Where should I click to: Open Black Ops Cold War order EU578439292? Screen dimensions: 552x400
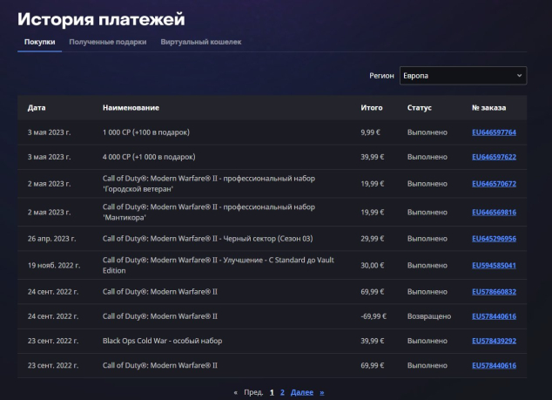[x=494, y=341]
